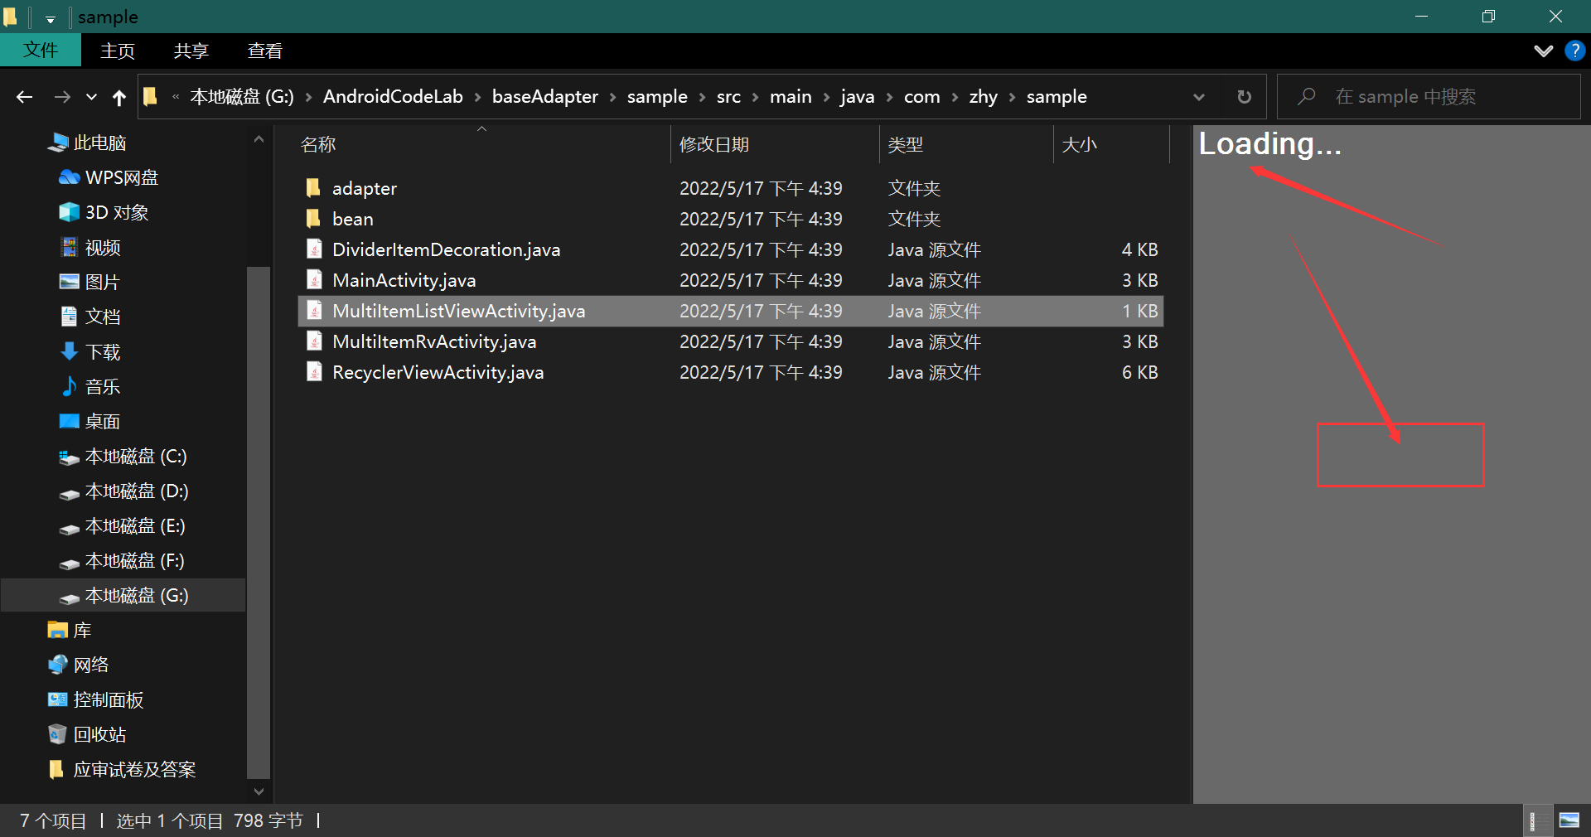Switch to large icons view in status bar
The height and width of the screenshot is (837, 1591).
[x=1569, y=820]
